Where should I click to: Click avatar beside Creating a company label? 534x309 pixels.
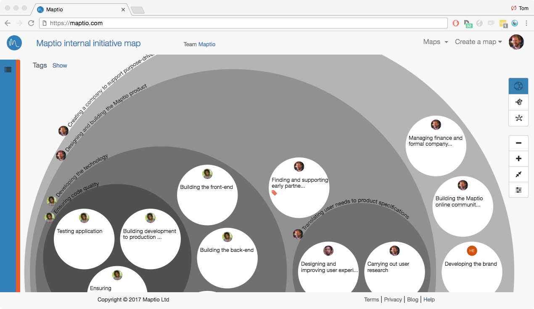pyautogui.click(x=63, y=131)
